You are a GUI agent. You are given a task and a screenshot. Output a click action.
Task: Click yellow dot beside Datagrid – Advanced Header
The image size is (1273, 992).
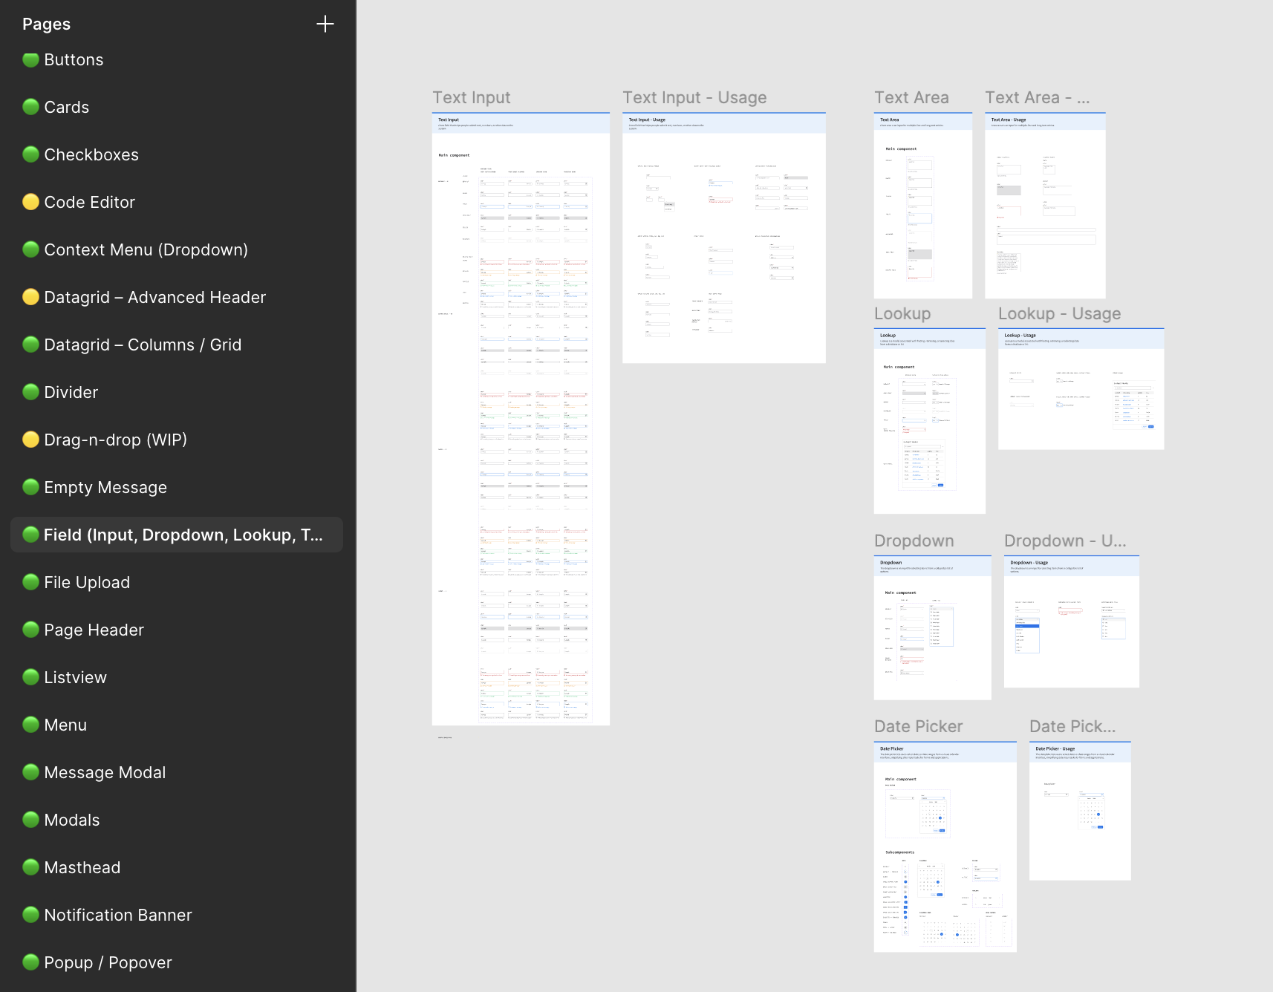30,297
